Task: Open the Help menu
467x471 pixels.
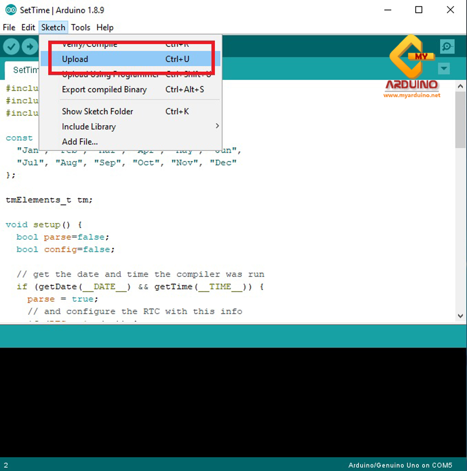Action: (x=105, y=27)
